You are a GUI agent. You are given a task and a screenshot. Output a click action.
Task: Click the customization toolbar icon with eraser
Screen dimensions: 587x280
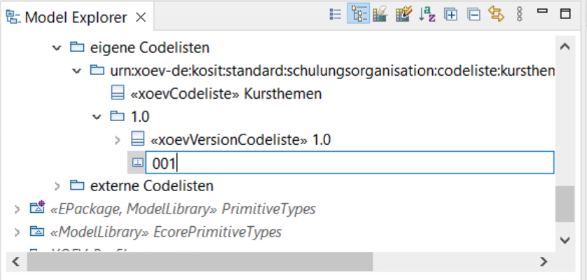(x=380, y=14)
